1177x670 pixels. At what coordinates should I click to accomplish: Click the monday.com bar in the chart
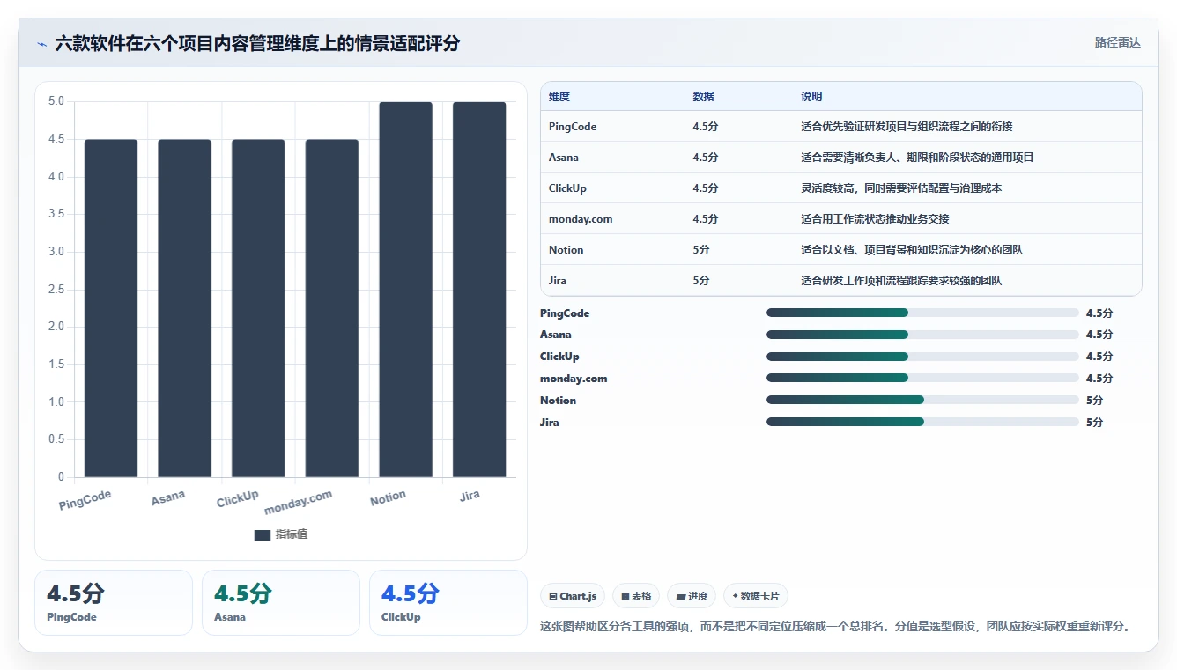tap(332, 308)
